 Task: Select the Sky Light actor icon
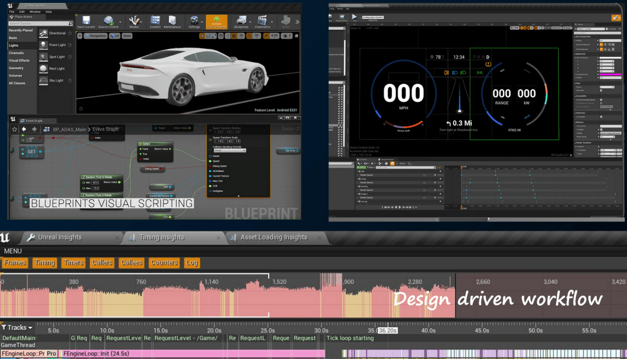click(44, 80)
